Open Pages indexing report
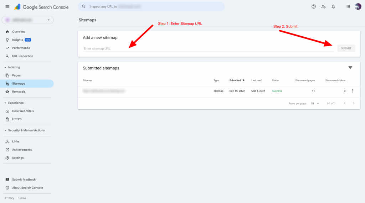 pyautogui.click(x=16, y=76)
